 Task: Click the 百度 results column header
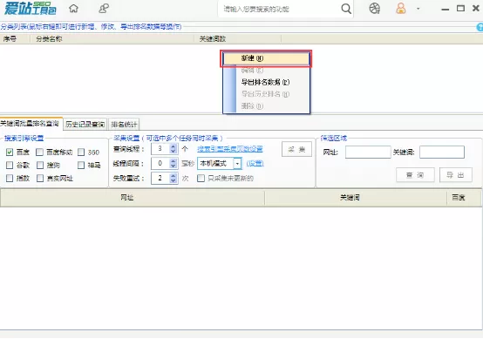464,198
